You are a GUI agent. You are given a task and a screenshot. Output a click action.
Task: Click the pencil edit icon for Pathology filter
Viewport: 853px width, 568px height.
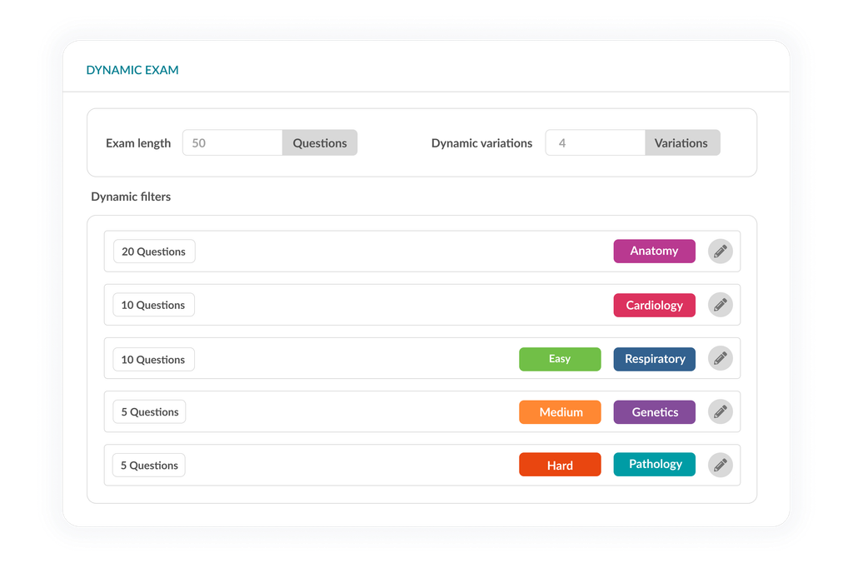[720, 464]
